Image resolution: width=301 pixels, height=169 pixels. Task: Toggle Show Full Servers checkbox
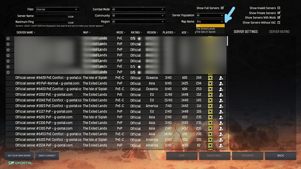click(x=222, y=8)
